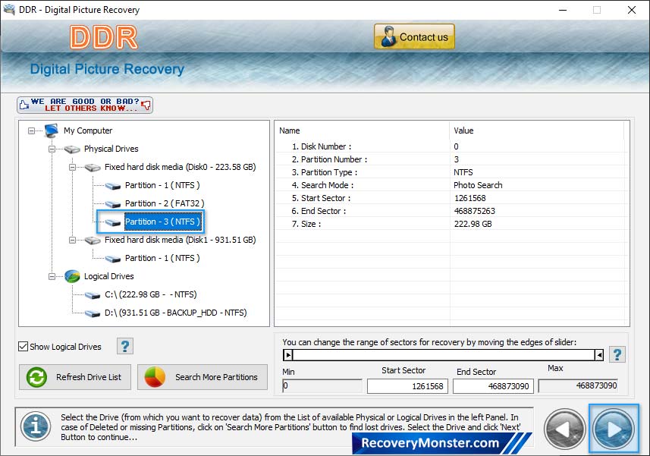The height and width of the screenshot is (456, 650).
Task: Select Partition - 1 (NTFS) under Disk0
Action: tap(162, 185)
